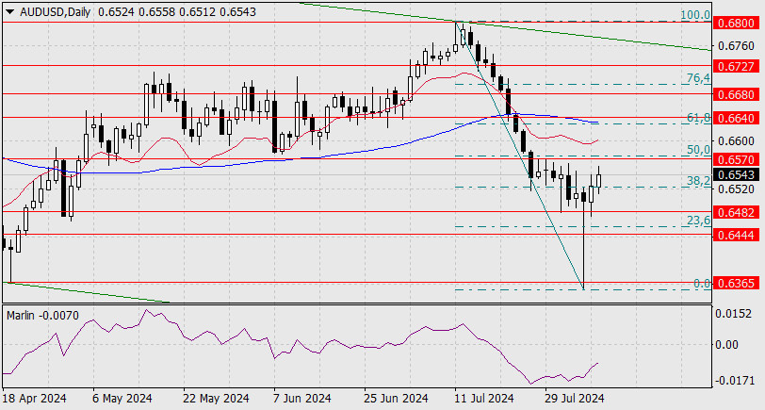The image size is (765, 410).
Task: Click the AUDUSD,Daily chart title
Action: pos(56,12)
